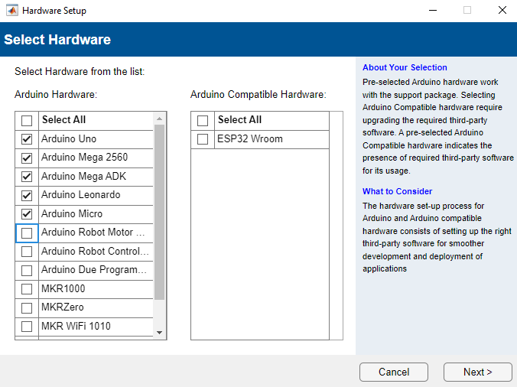Uncheck the Arduino Mega 2560 checkbox
The height and width of the screenshot is (387, 517).
27,158
